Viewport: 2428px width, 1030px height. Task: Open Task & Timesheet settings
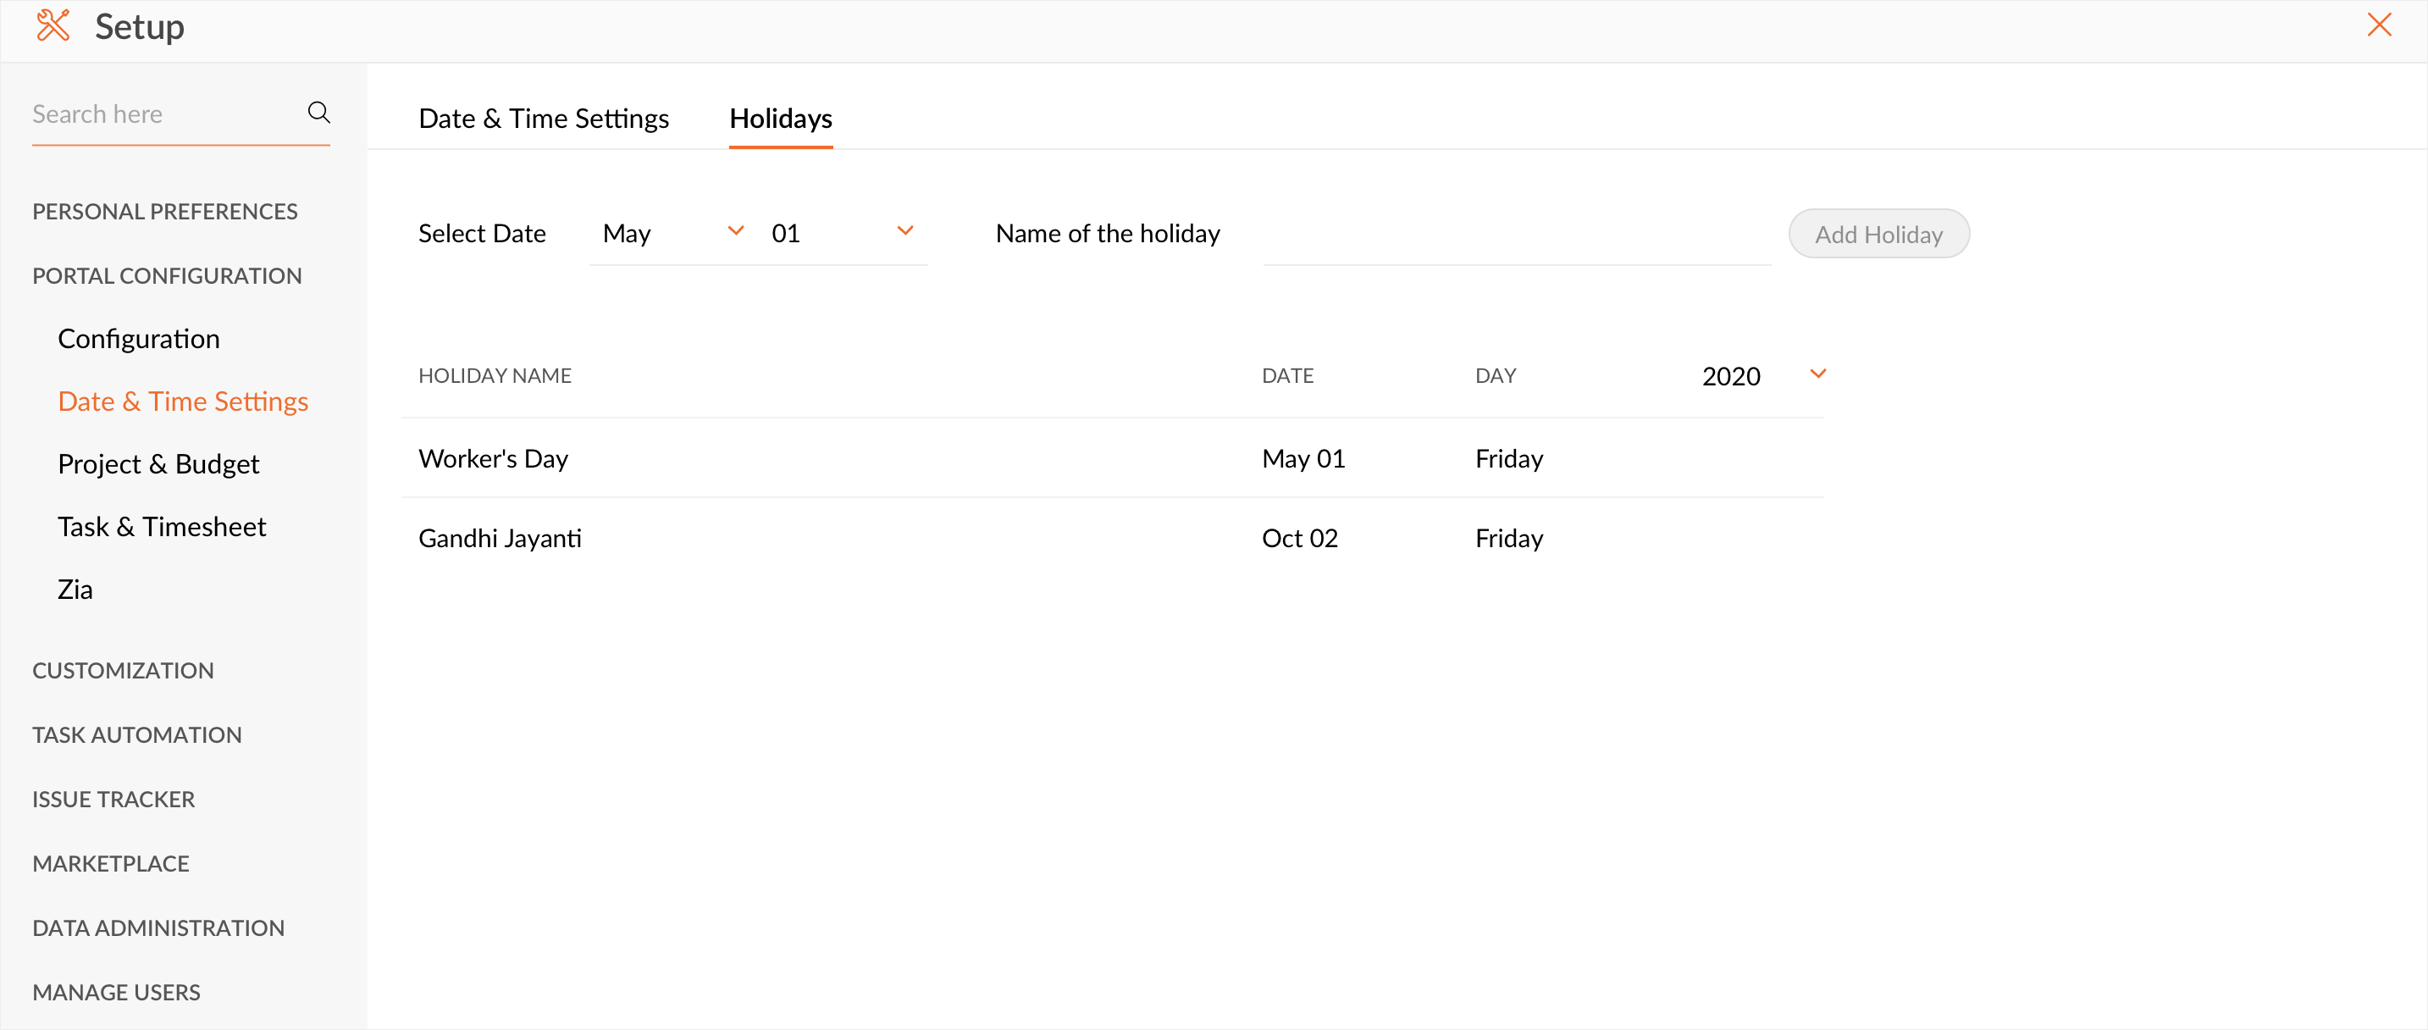click(161, 527)
